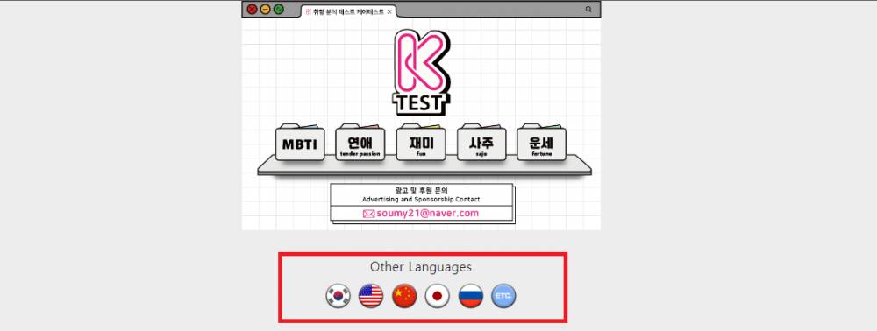Click the 광고 및 후원 문의 text
Viewport: 877px width, 331px height.
[x=421, y=190]
